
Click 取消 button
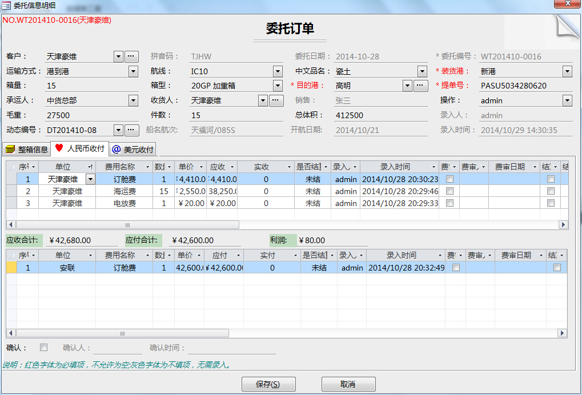click(x=348, y=384)
